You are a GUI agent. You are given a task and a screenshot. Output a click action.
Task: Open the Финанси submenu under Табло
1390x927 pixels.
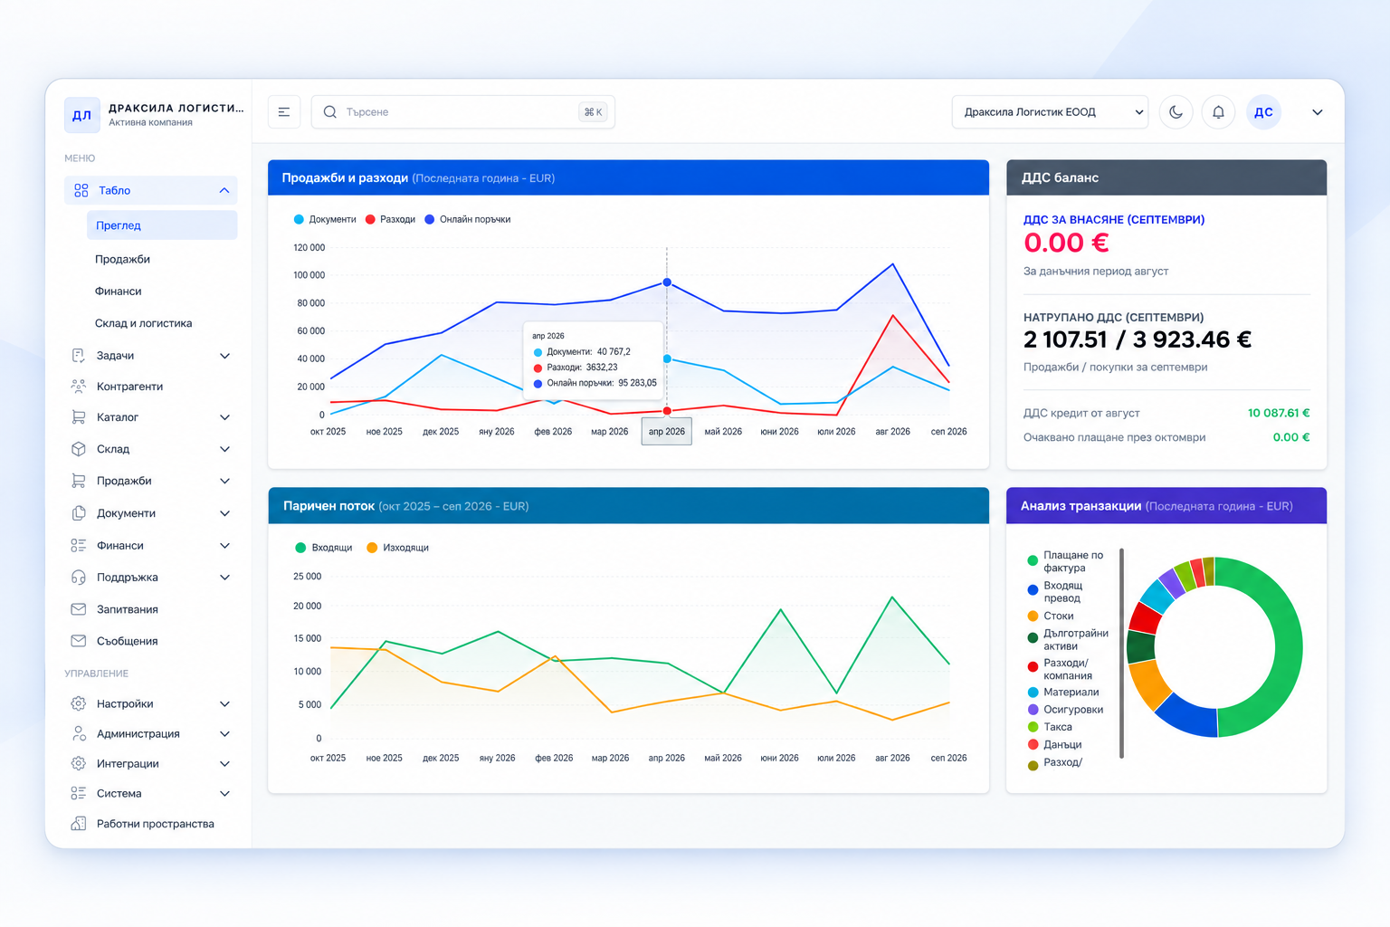(x=118, y=291)
